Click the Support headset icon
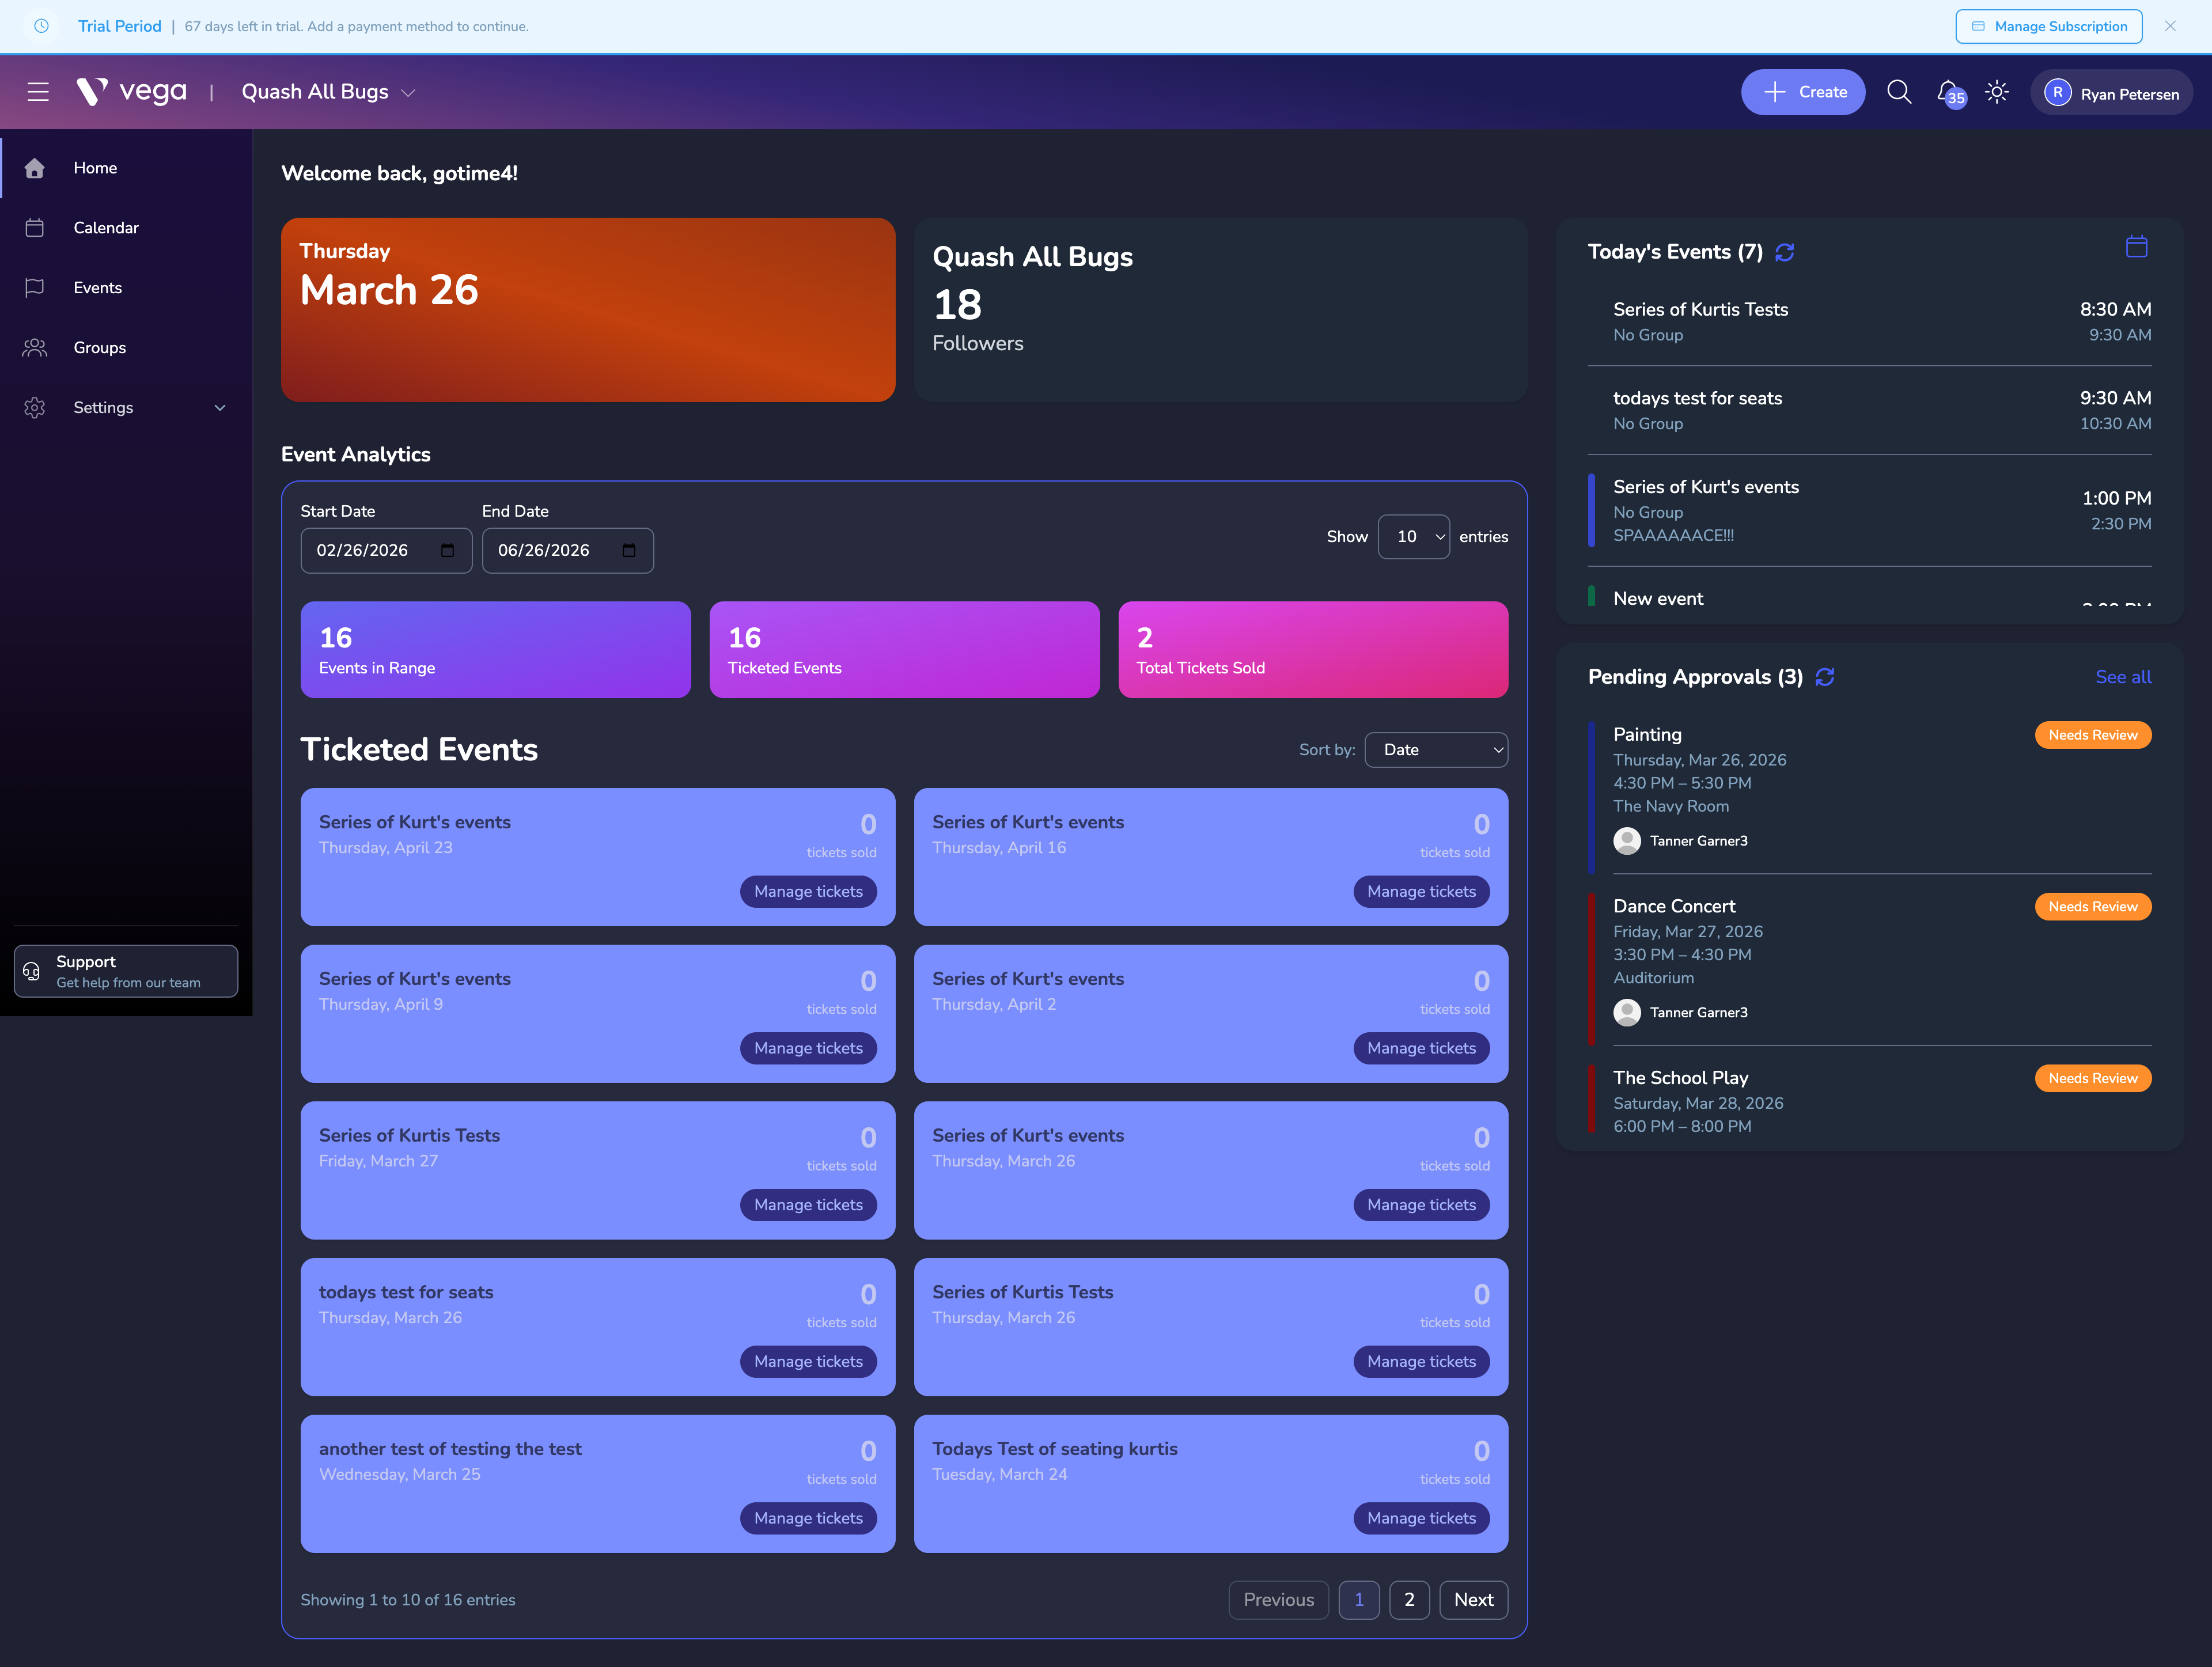Viewport: 2212px width, 1667px height. (31, 970)
